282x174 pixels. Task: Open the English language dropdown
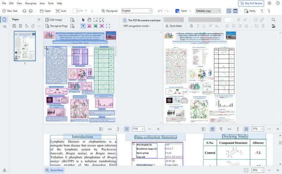point(137,11)
